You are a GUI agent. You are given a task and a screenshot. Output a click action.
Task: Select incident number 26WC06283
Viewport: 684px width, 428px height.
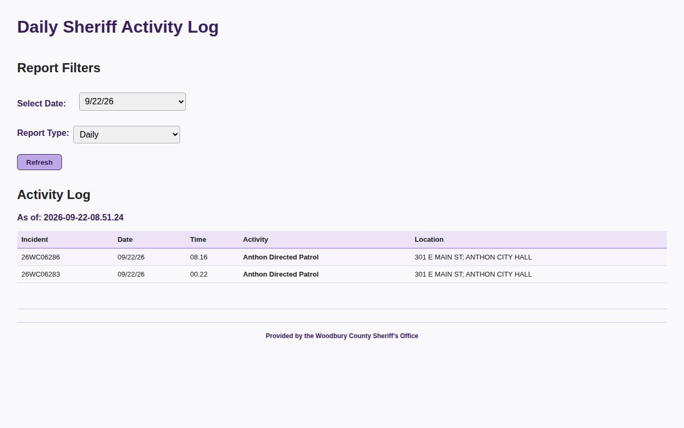41,274
